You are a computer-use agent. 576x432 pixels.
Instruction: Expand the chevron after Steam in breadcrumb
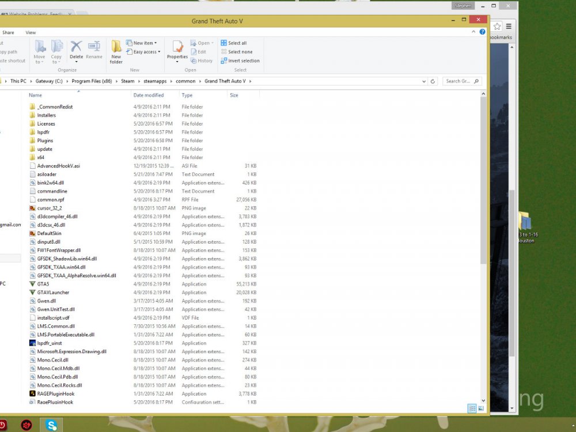[x=139, y=81]
